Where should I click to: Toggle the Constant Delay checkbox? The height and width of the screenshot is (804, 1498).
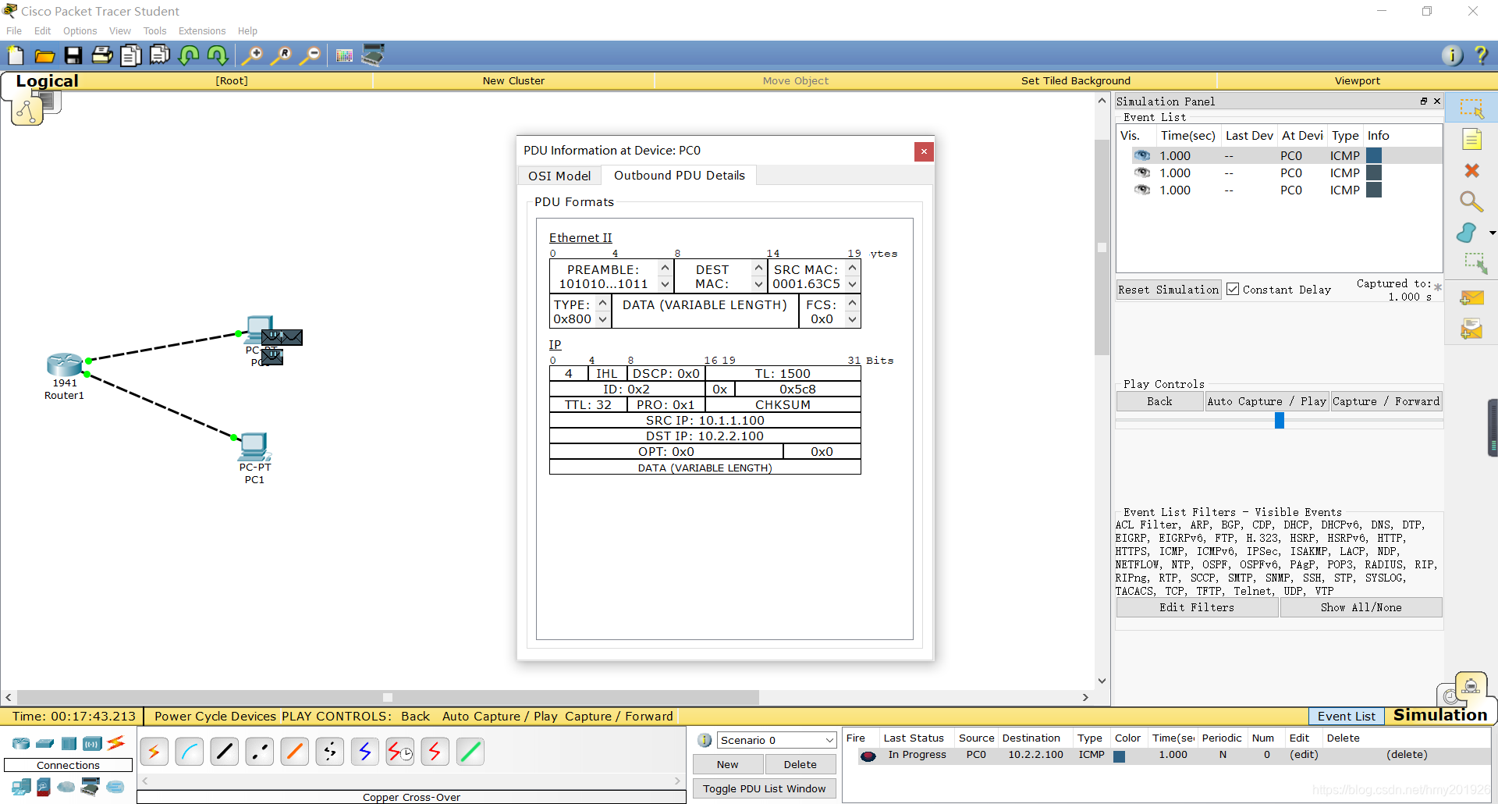coord(1233,289)
